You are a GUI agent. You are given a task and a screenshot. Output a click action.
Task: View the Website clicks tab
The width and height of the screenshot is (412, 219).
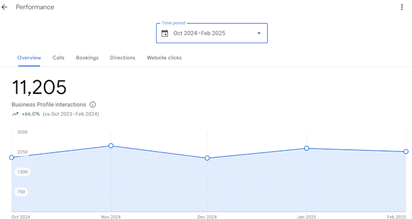click(x=164, y=57)
